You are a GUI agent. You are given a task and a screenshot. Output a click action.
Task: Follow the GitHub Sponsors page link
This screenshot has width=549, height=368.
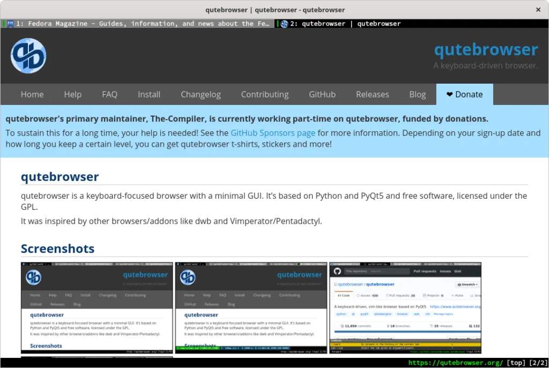(273, 133)
